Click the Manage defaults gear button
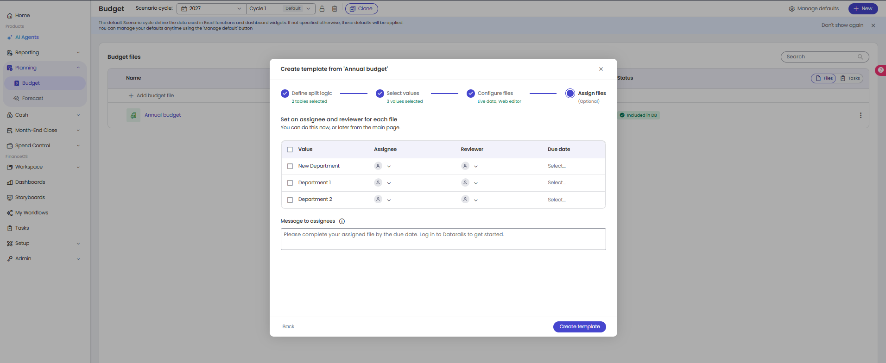 (x=814, y=8)
